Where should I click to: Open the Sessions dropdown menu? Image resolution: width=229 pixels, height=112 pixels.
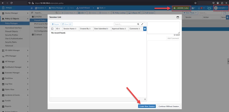(41, 8)
